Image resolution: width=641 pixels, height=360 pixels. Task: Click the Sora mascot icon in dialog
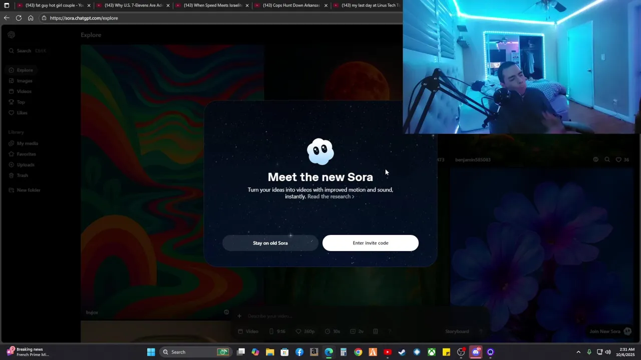320,151
